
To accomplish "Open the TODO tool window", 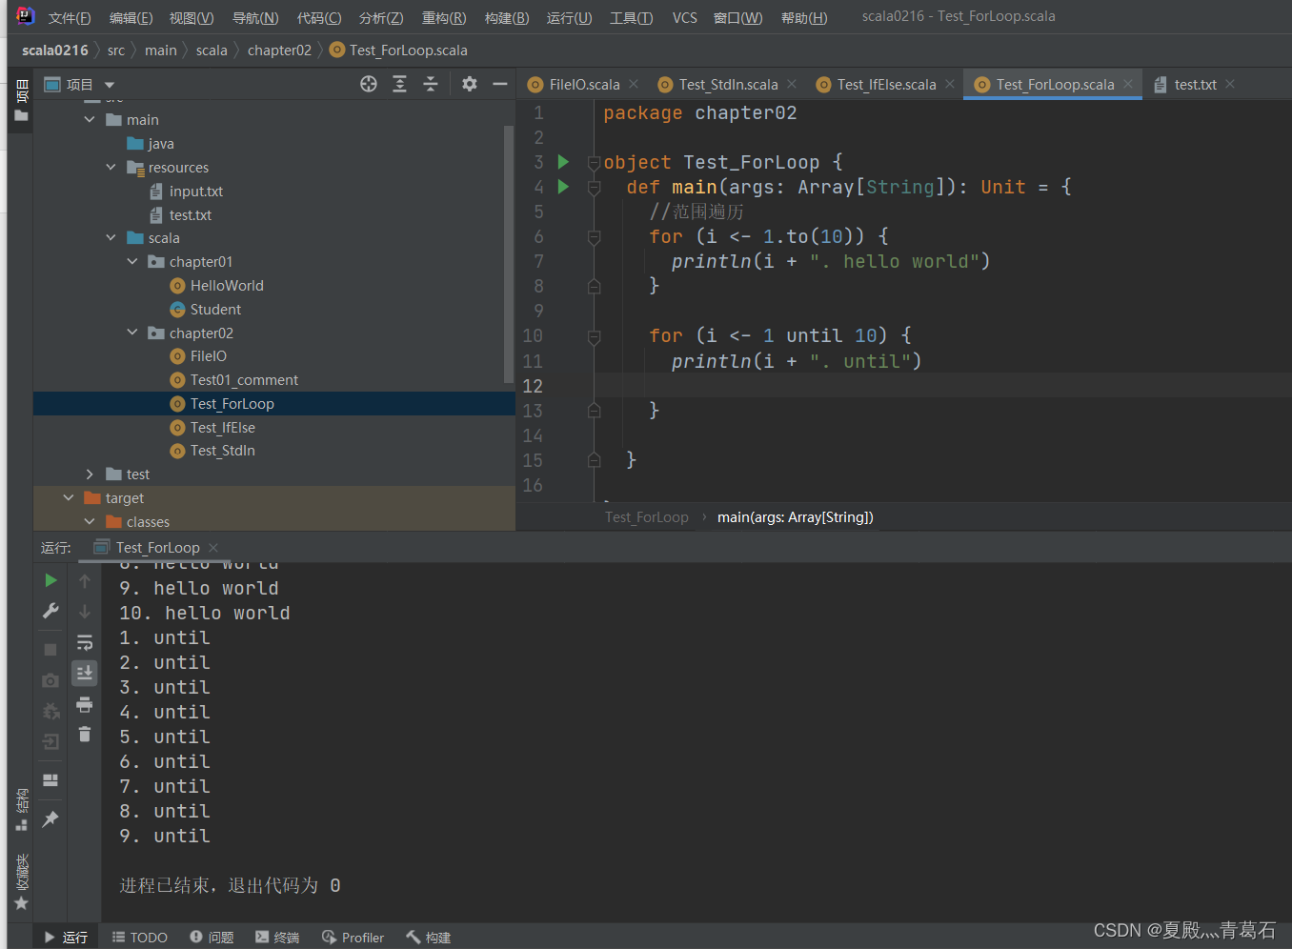I will [140, 937].
